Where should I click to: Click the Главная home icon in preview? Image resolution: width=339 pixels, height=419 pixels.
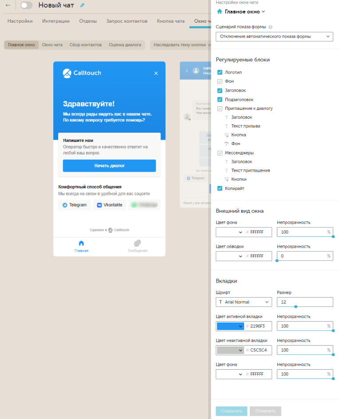pos(81,243)
